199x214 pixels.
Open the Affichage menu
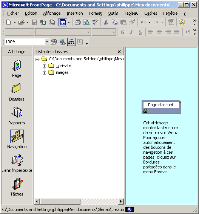click(x=52, y=13)
